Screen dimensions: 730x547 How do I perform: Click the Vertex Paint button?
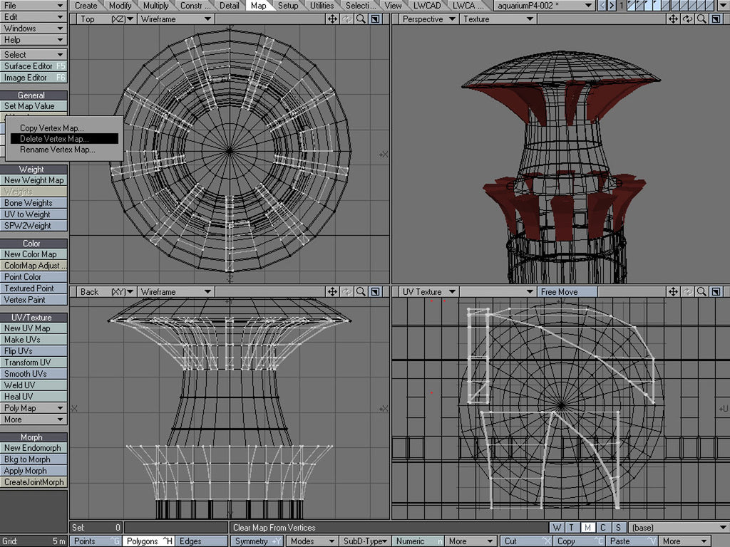click(34, 300)
